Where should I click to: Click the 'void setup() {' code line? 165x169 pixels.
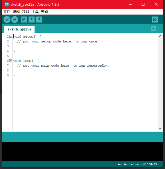27,36
